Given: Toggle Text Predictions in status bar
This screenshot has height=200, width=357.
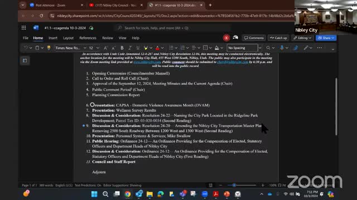Looking at the screenshot, I should pyautogui.click(x=88, y=185).
